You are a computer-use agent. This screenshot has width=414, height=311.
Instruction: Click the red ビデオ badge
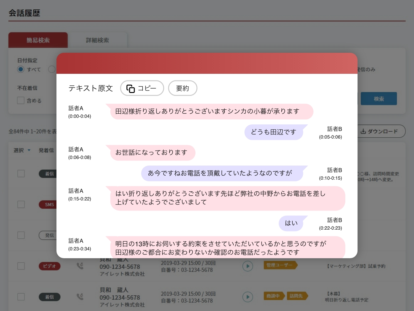tap(49, 266)
